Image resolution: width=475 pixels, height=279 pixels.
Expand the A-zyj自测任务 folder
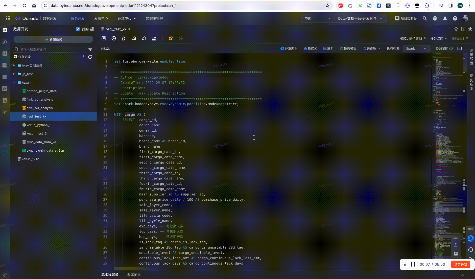coord(14,65)
